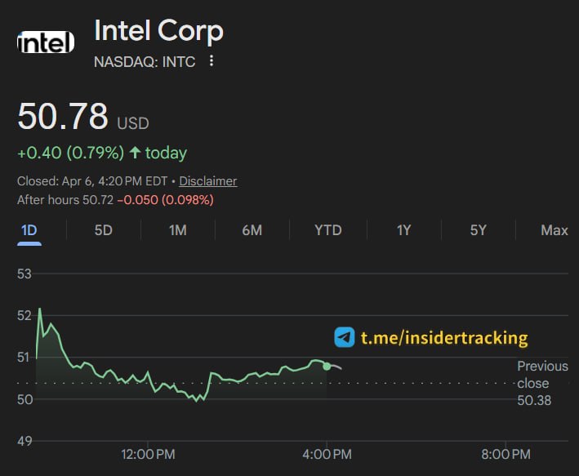Click the 52 price peak on the chart

coord(39,309)
